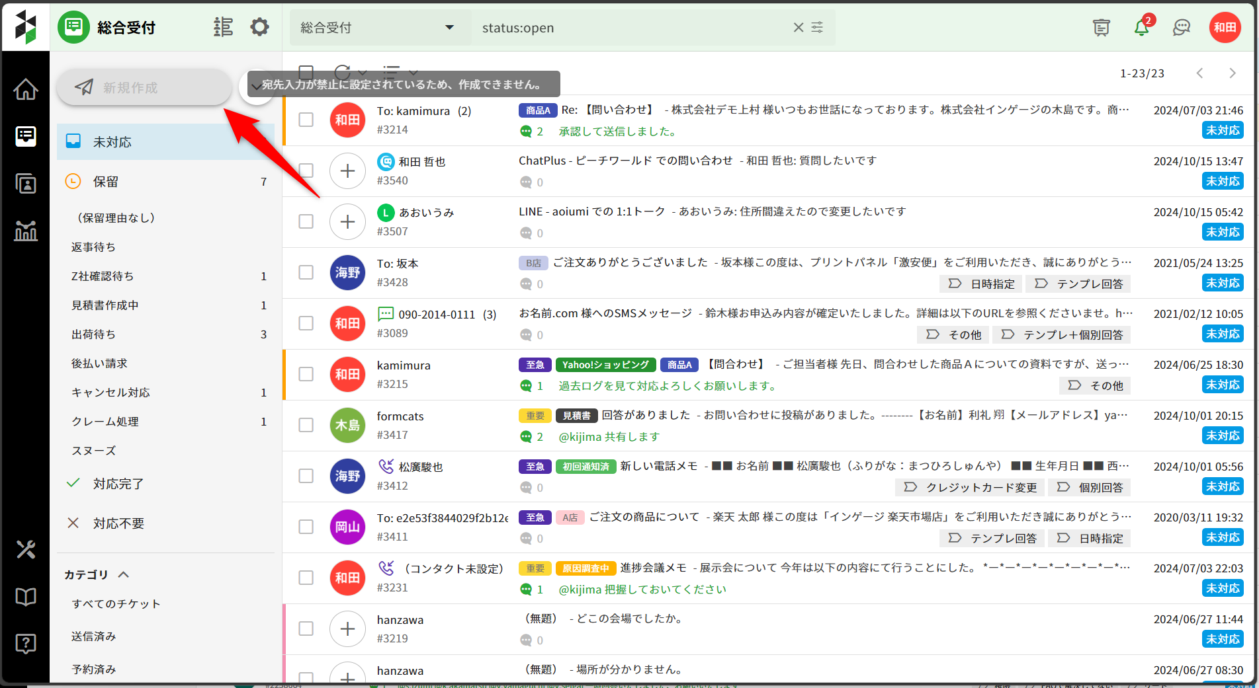The width and height of the screenshot is (1259, 688).
Task: Click the status:open search field
Action: click(x=629, y=28)
